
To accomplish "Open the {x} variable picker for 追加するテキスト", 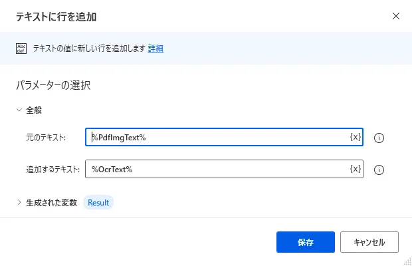I will (x=355, y=169).
